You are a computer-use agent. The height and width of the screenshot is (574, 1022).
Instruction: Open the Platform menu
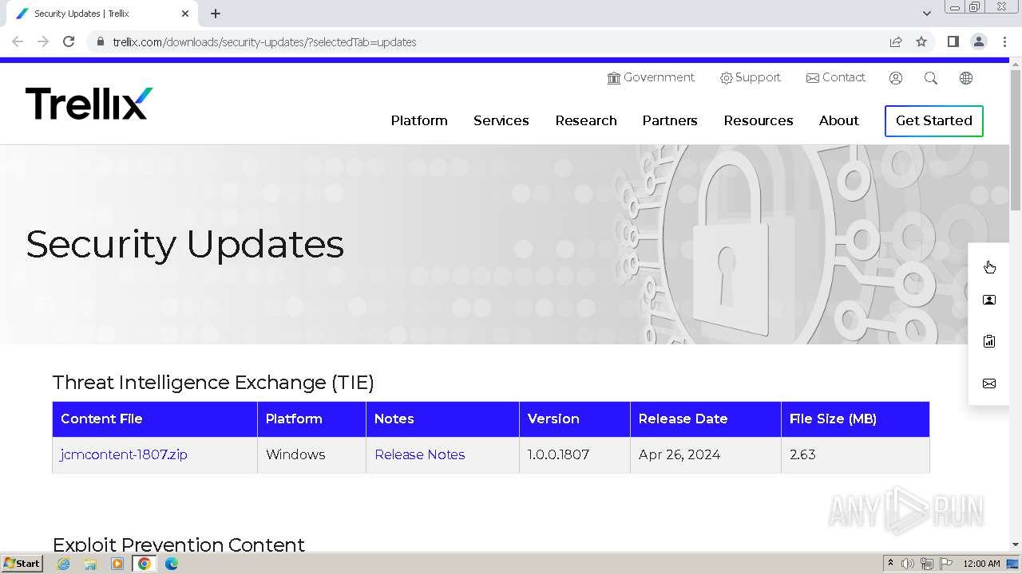click(x=419, y=120)
